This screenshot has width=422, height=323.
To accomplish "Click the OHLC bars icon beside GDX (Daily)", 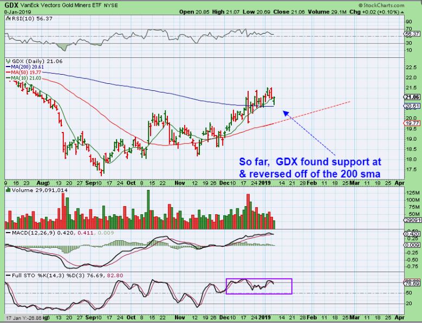I will click(8, 61).
